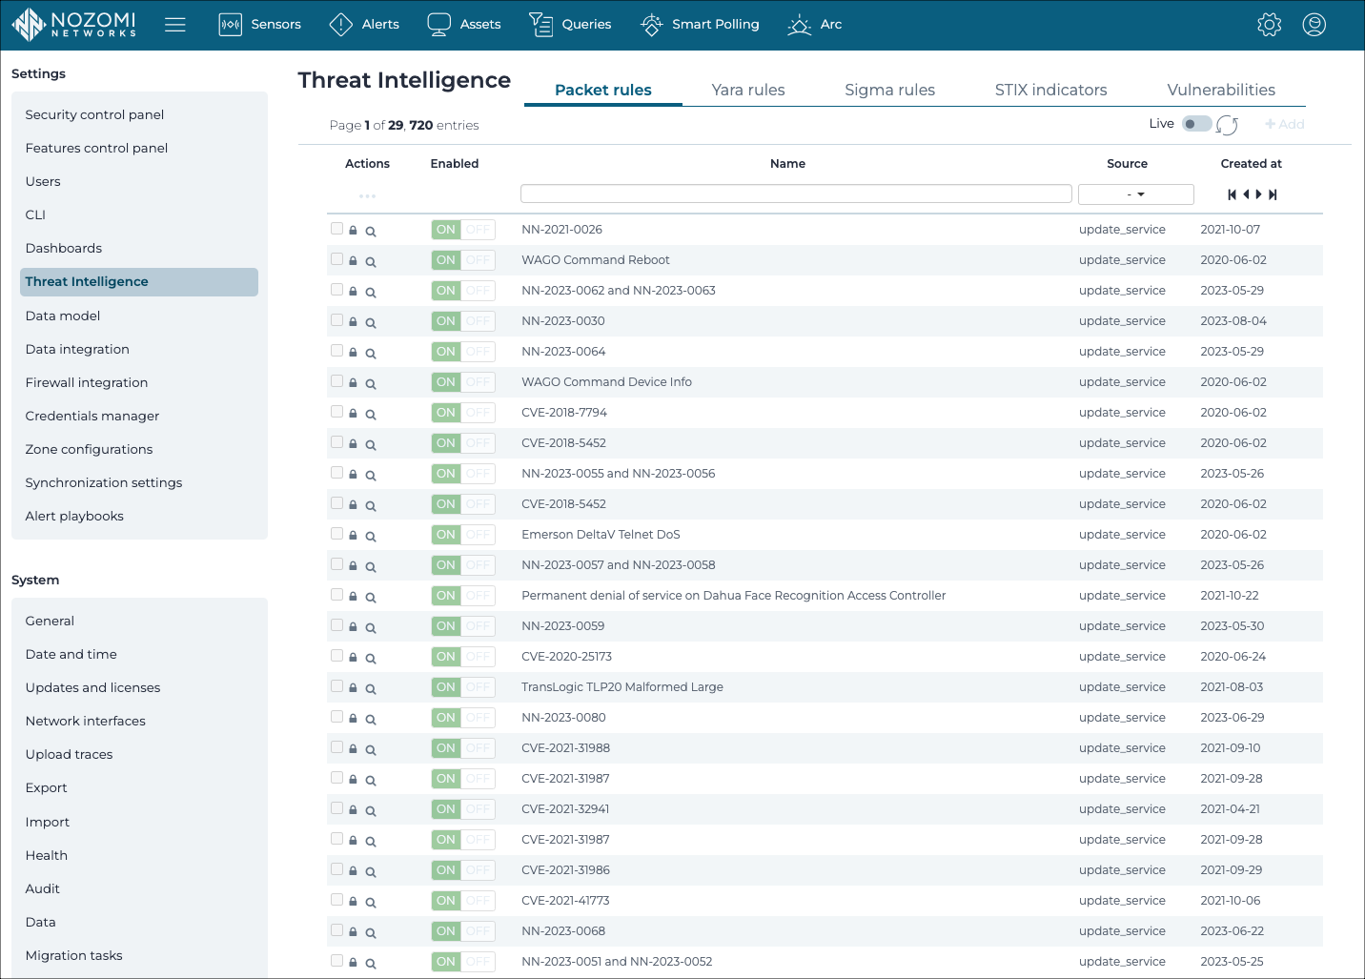1365x979 pixels.
Task: Open the Queries menu
Action: click(570, 25)
